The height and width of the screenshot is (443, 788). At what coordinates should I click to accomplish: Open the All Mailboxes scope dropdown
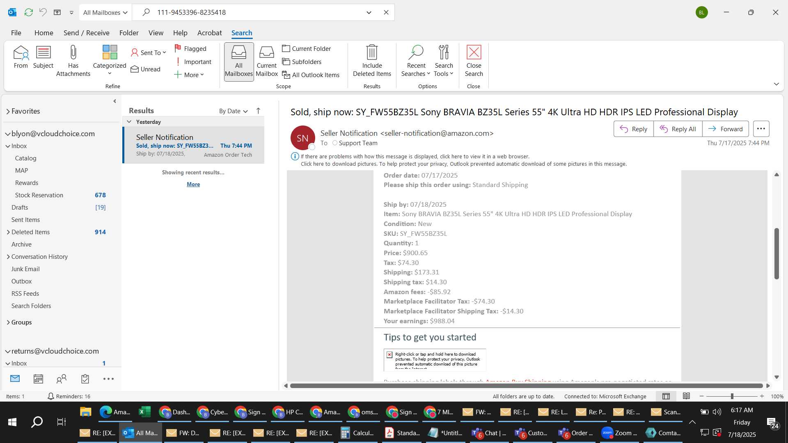[x=105, y=12]
